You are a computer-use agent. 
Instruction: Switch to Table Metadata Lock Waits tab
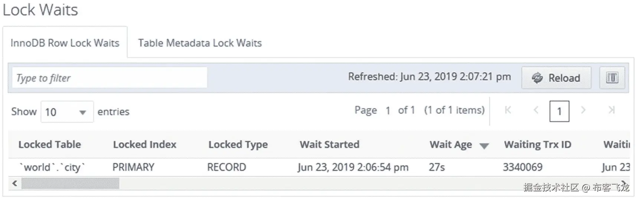(200, 43)
